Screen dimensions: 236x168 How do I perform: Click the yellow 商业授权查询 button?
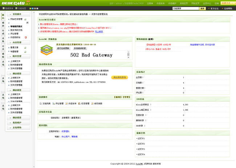[120, 77]
